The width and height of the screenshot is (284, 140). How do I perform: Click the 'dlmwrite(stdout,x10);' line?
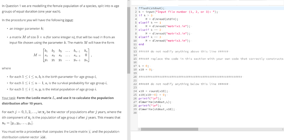[x=157, y=109]
